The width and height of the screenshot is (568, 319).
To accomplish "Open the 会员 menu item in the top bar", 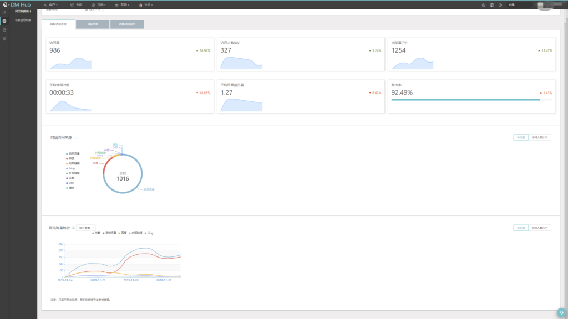I will coord(77,5).
